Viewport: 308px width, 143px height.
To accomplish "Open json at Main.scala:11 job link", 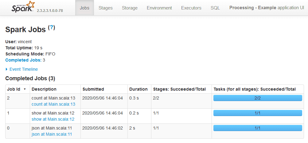I will [52, 134].
